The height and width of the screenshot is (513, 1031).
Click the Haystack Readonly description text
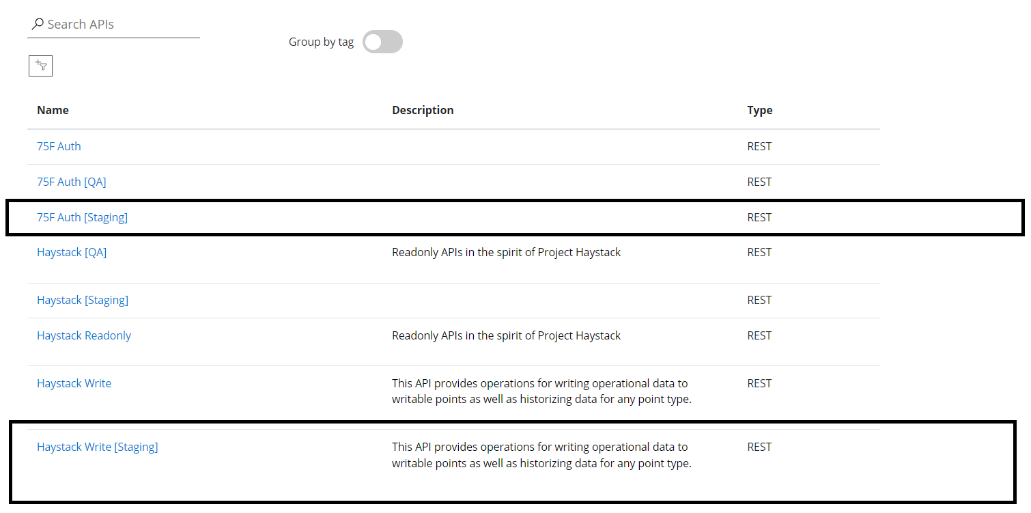point(506,335)
